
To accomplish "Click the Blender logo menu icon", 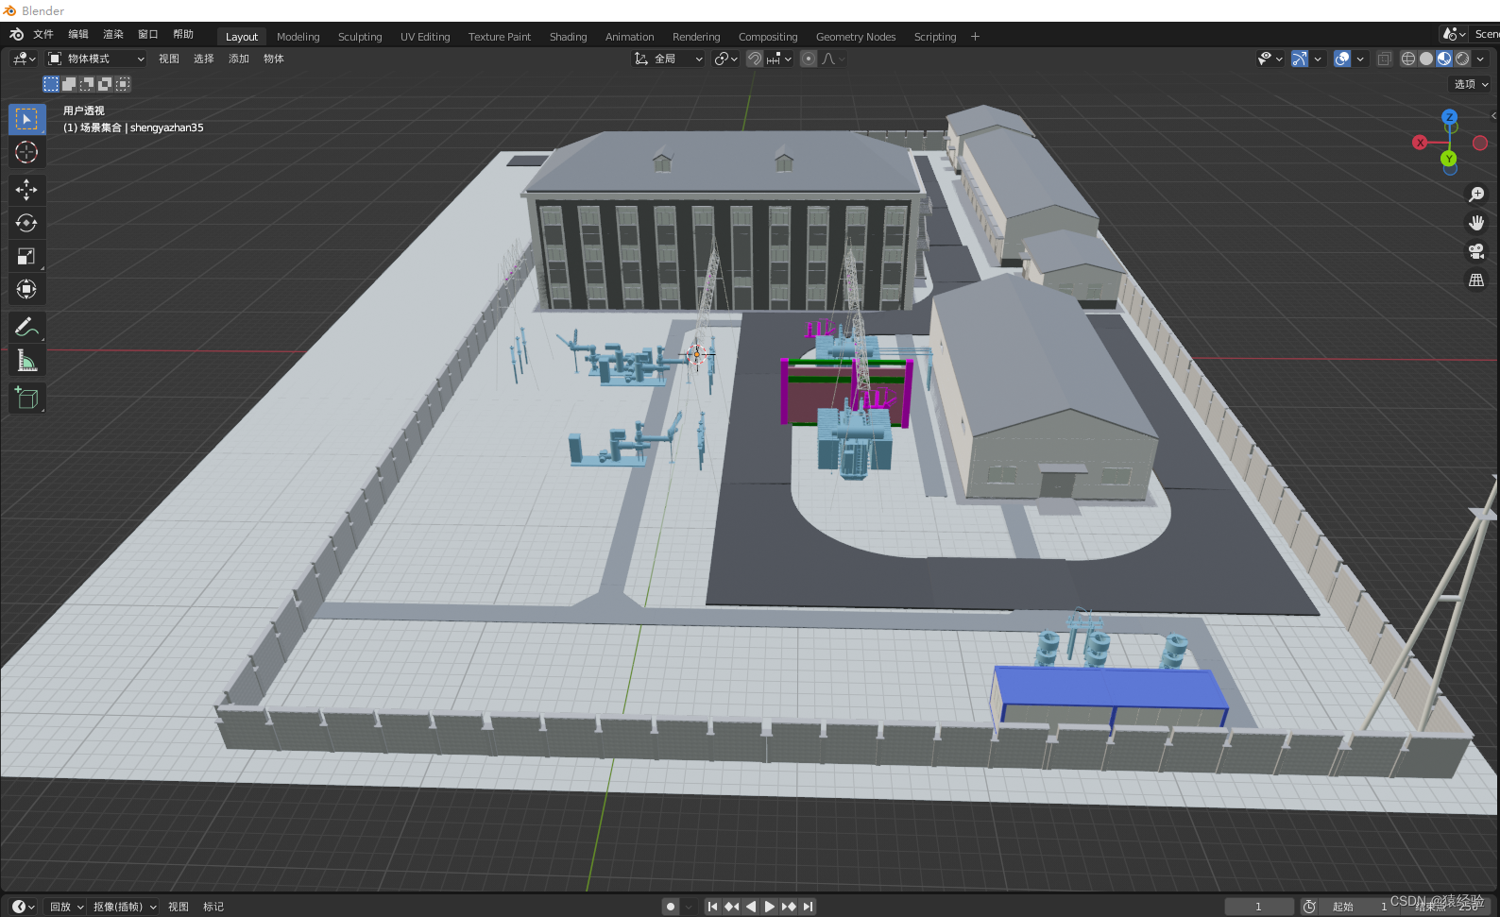I will pyautogui.click(x=16, y=34).
